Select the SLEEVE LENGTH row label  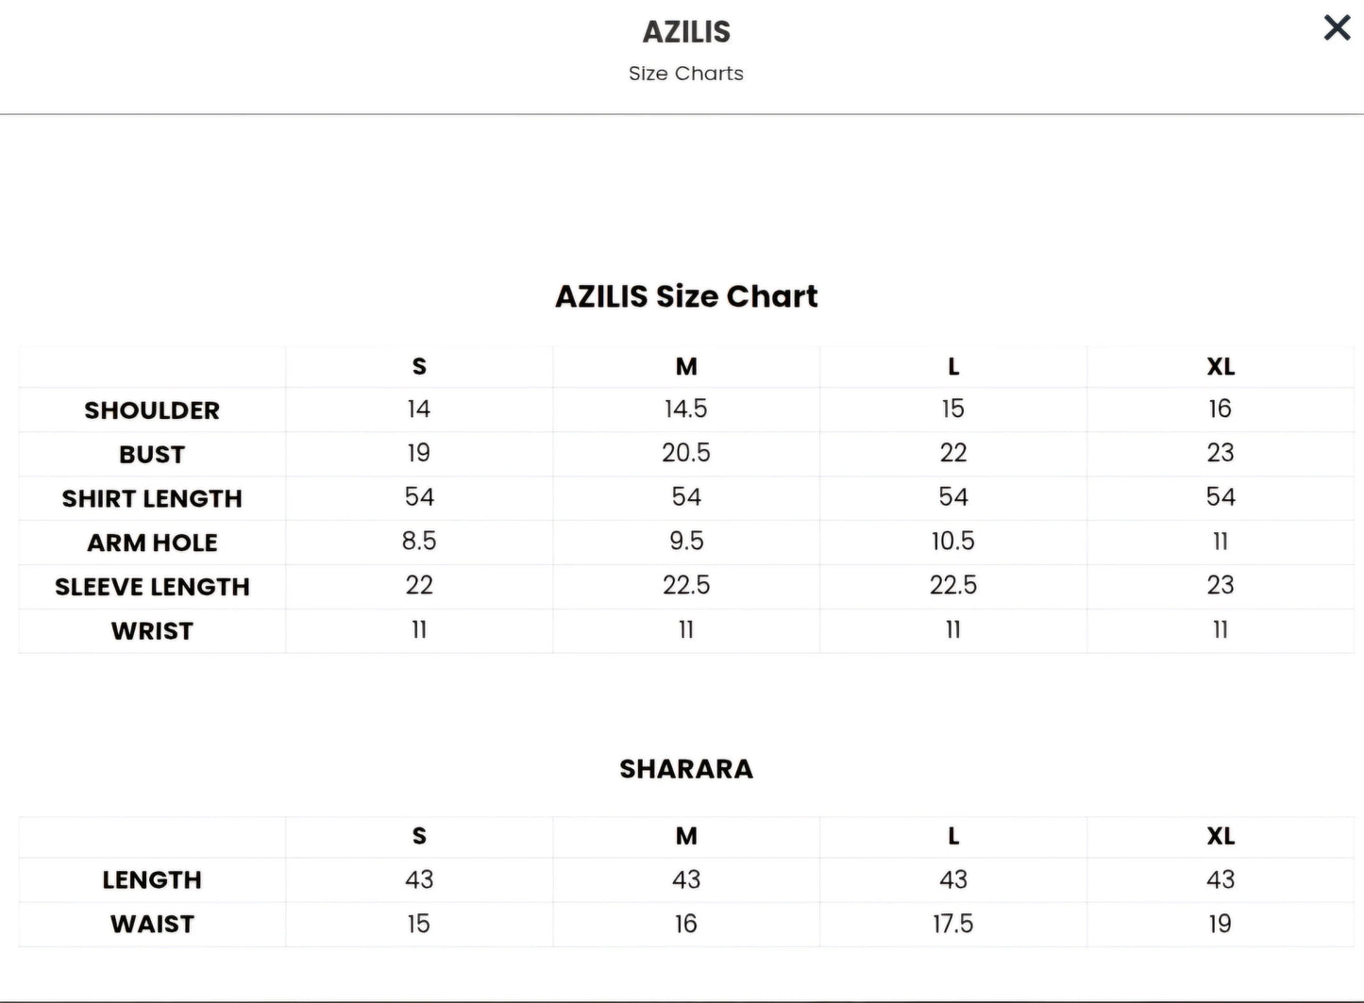[x=152, y=587]
